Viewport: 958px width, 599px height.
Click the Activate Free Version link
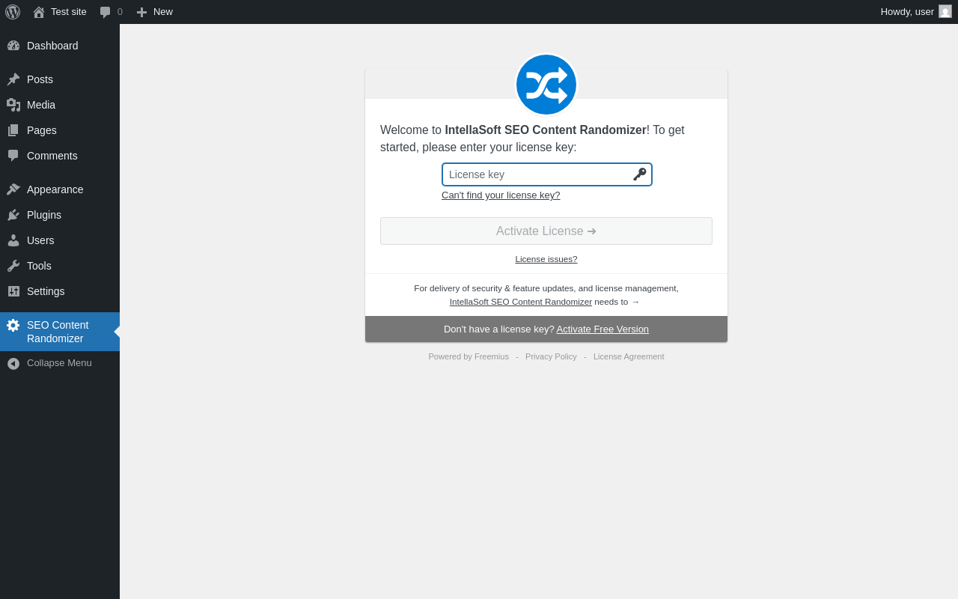[602, 329]
